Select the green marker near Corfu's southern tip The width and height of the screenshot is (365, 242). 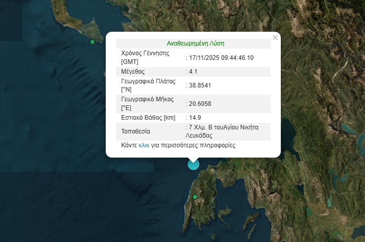(92, 42)
